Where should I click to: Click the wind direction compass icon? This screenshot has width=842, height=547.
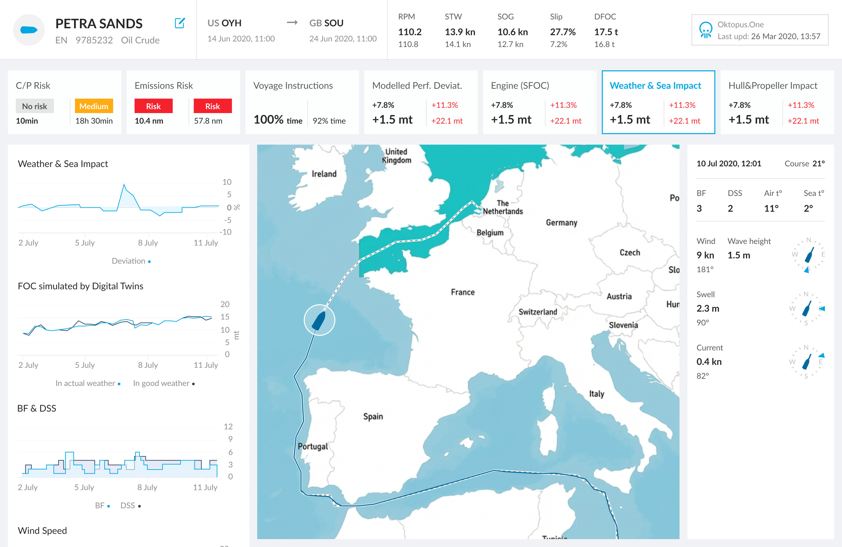(x=809, y=255)
